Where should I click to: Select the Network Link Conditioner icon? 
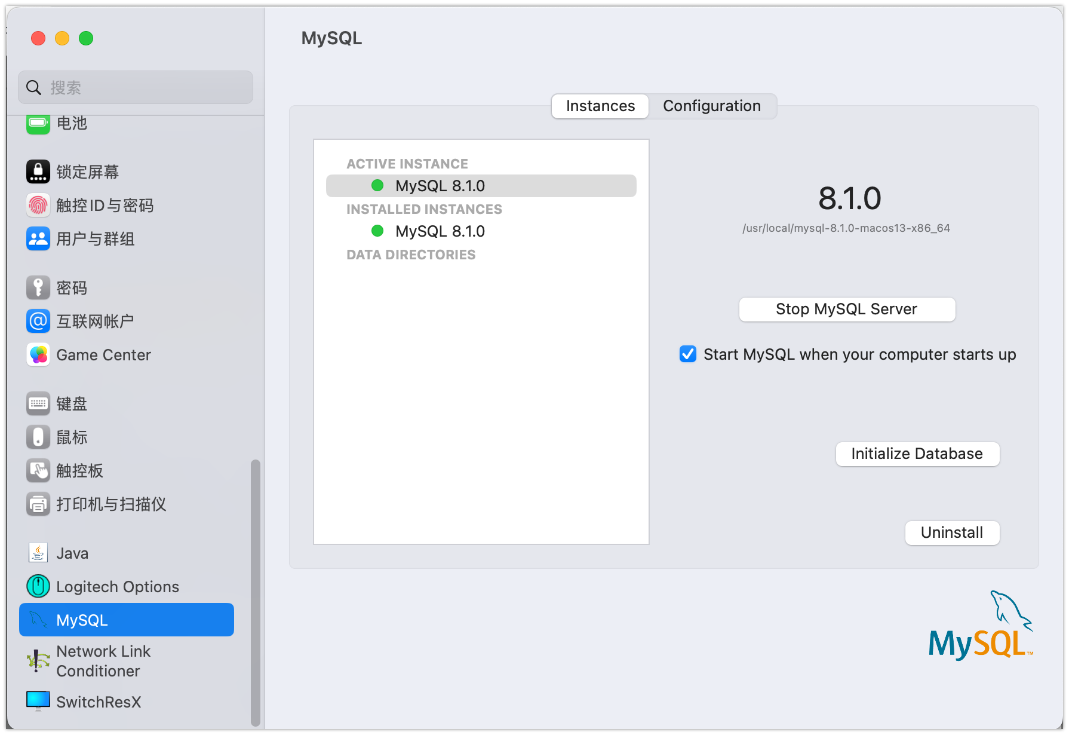click(x=38, y=661)
